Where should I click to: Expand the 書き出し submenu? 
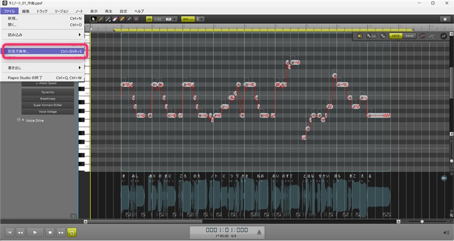(42, 67)
